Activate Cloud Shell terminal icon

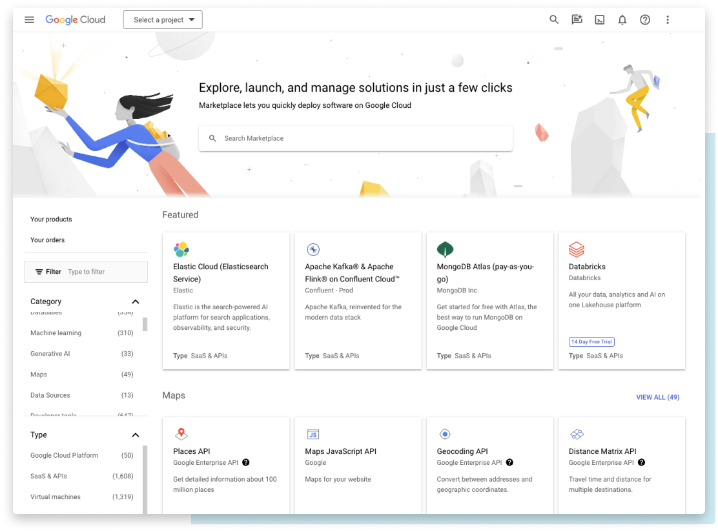(599, 19)
